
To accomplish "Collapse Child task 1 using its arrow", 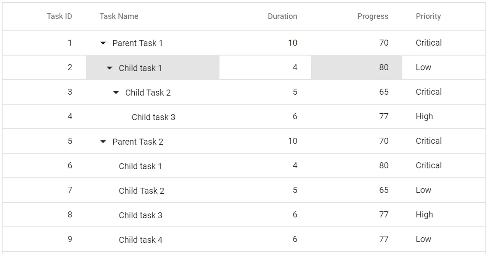I will click(109, 68).
